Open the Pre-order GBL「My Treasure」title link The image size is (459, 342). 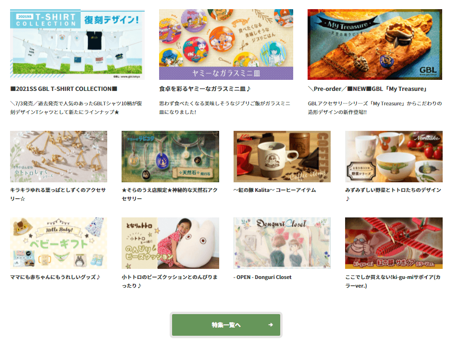click(368, 89)
